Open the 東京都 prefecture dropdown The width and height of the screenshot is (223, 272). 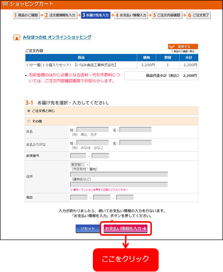[80, 165]
